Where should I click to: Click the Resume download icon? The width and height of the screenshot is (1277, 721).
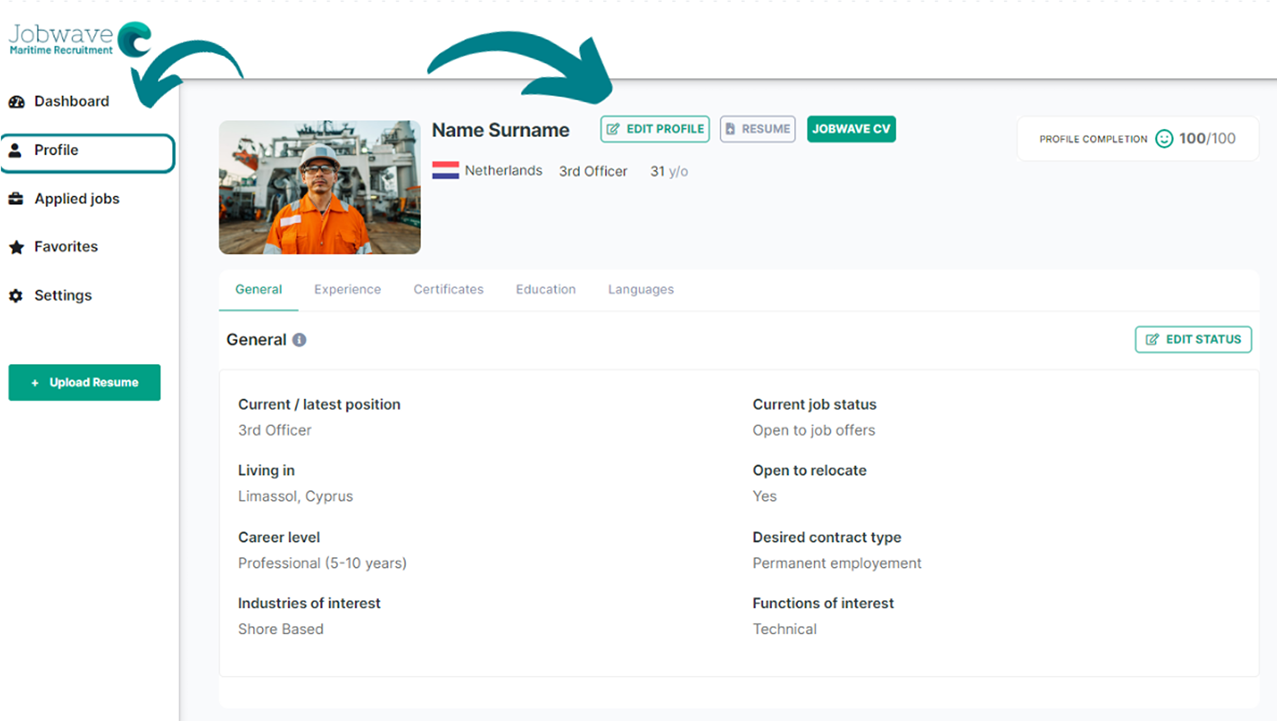pos(729,129)
